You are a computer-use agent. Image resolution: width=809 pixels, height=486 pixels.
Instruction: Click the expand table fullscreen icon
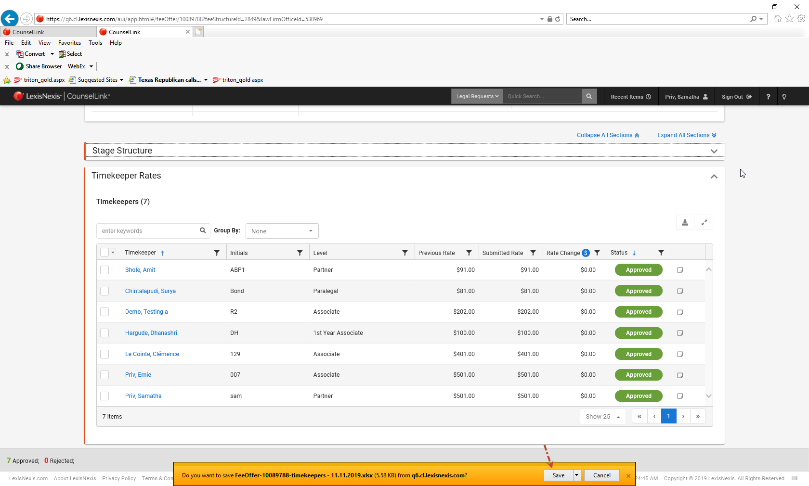[x=704, y=223]
